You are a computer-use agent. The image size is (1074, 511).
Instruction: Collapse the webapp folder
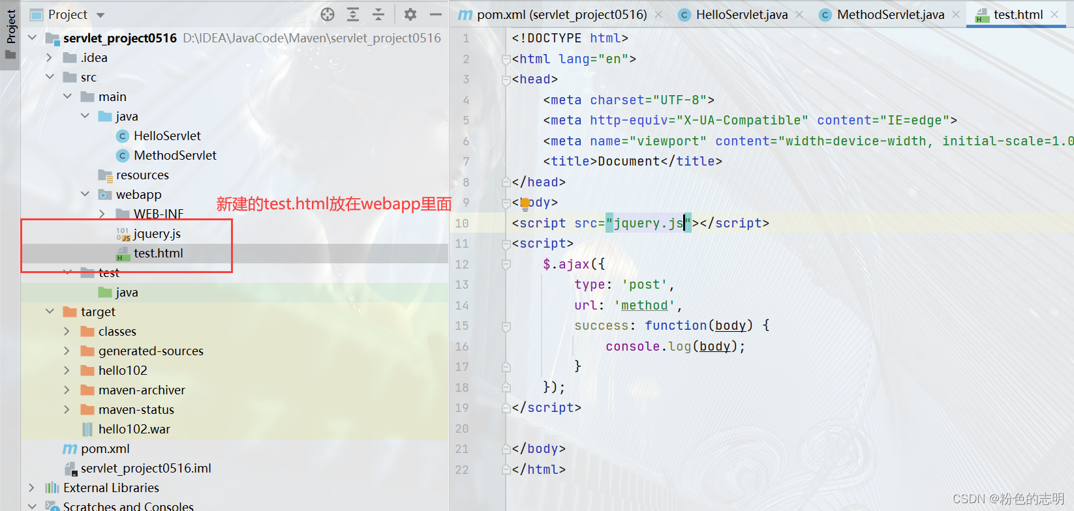[85, 194]
